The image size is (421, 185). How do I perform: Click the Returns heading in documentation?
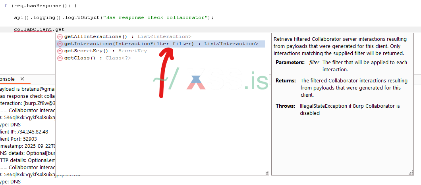(x=286, y=80)
